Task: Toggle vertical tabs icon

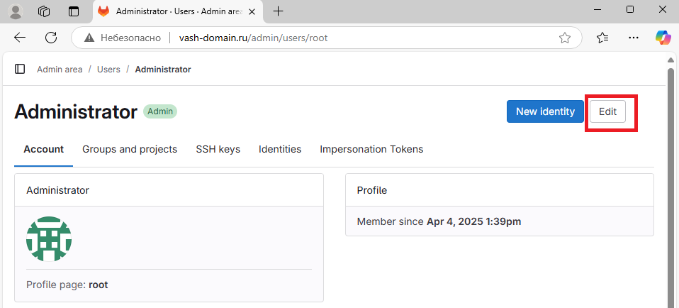Action: 74,11
